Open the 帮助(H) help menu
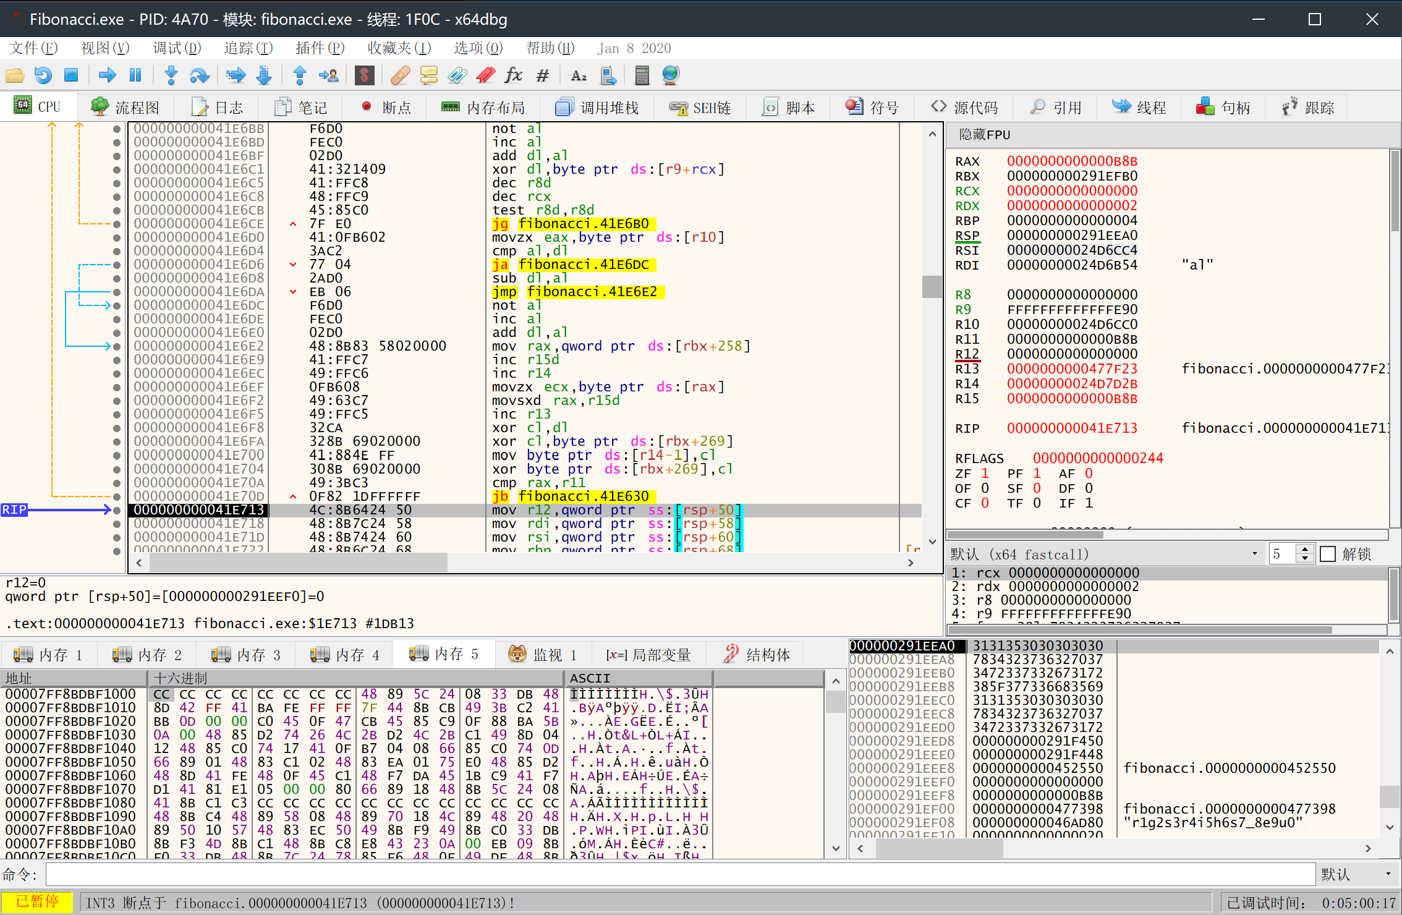The width and height of the screenshot is (1402, 915). (550, 48)
